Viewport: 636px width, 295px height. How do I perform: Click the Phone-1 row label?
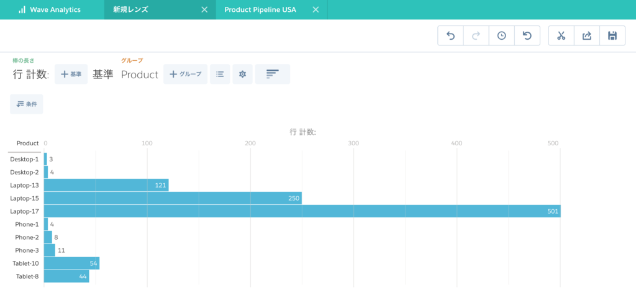pos(27,224)
